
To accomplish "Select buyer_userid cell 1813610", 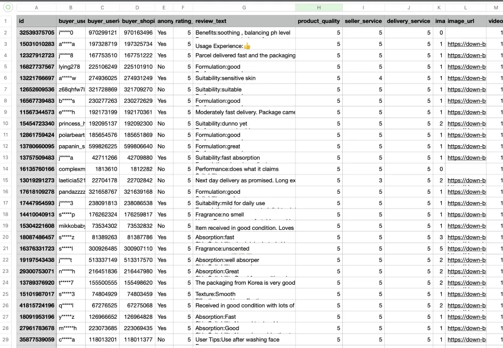I will tap(102, 169).
